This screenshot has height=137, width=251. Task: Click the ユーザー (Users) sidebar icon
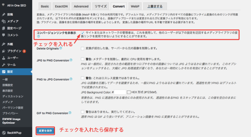3,58
